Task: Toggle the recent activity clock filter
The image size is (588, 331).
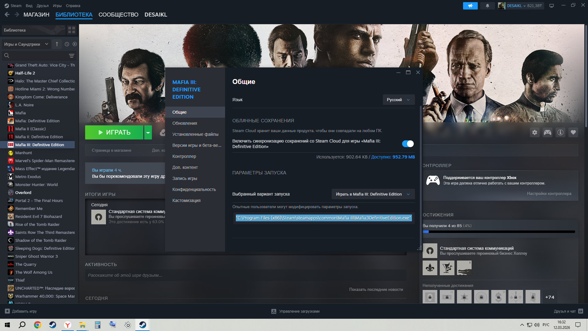Action: pos(67,44)
